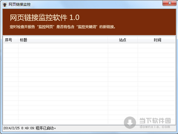Screen dimensions: 178x134
Task: Click the divider between 序号 and 标题 headers
Action: tap(18, 40)
